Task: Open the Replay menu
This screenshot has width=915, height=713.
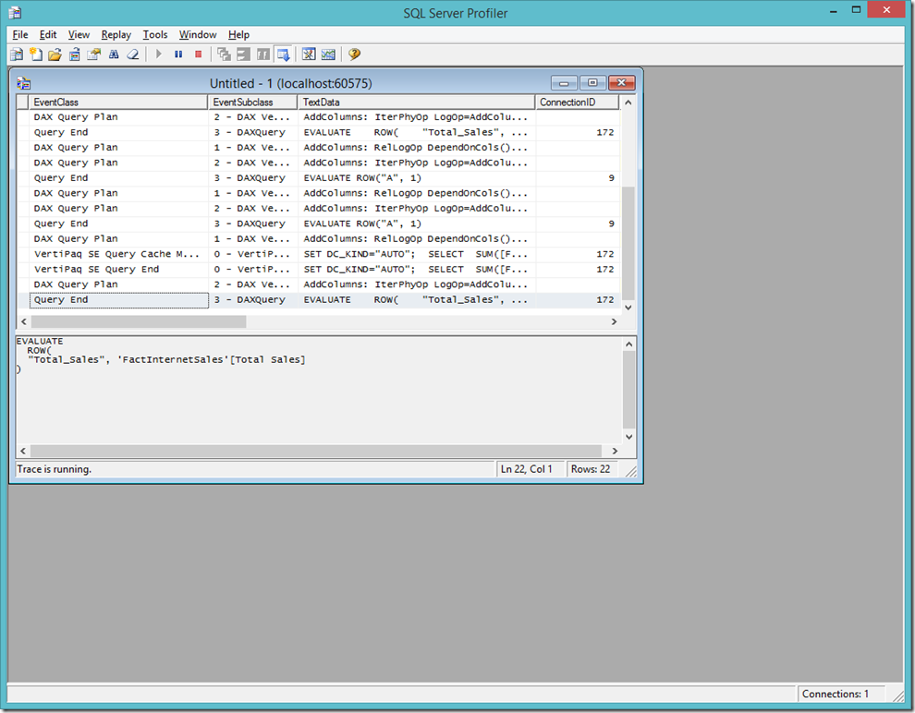Action: (116, 34)
